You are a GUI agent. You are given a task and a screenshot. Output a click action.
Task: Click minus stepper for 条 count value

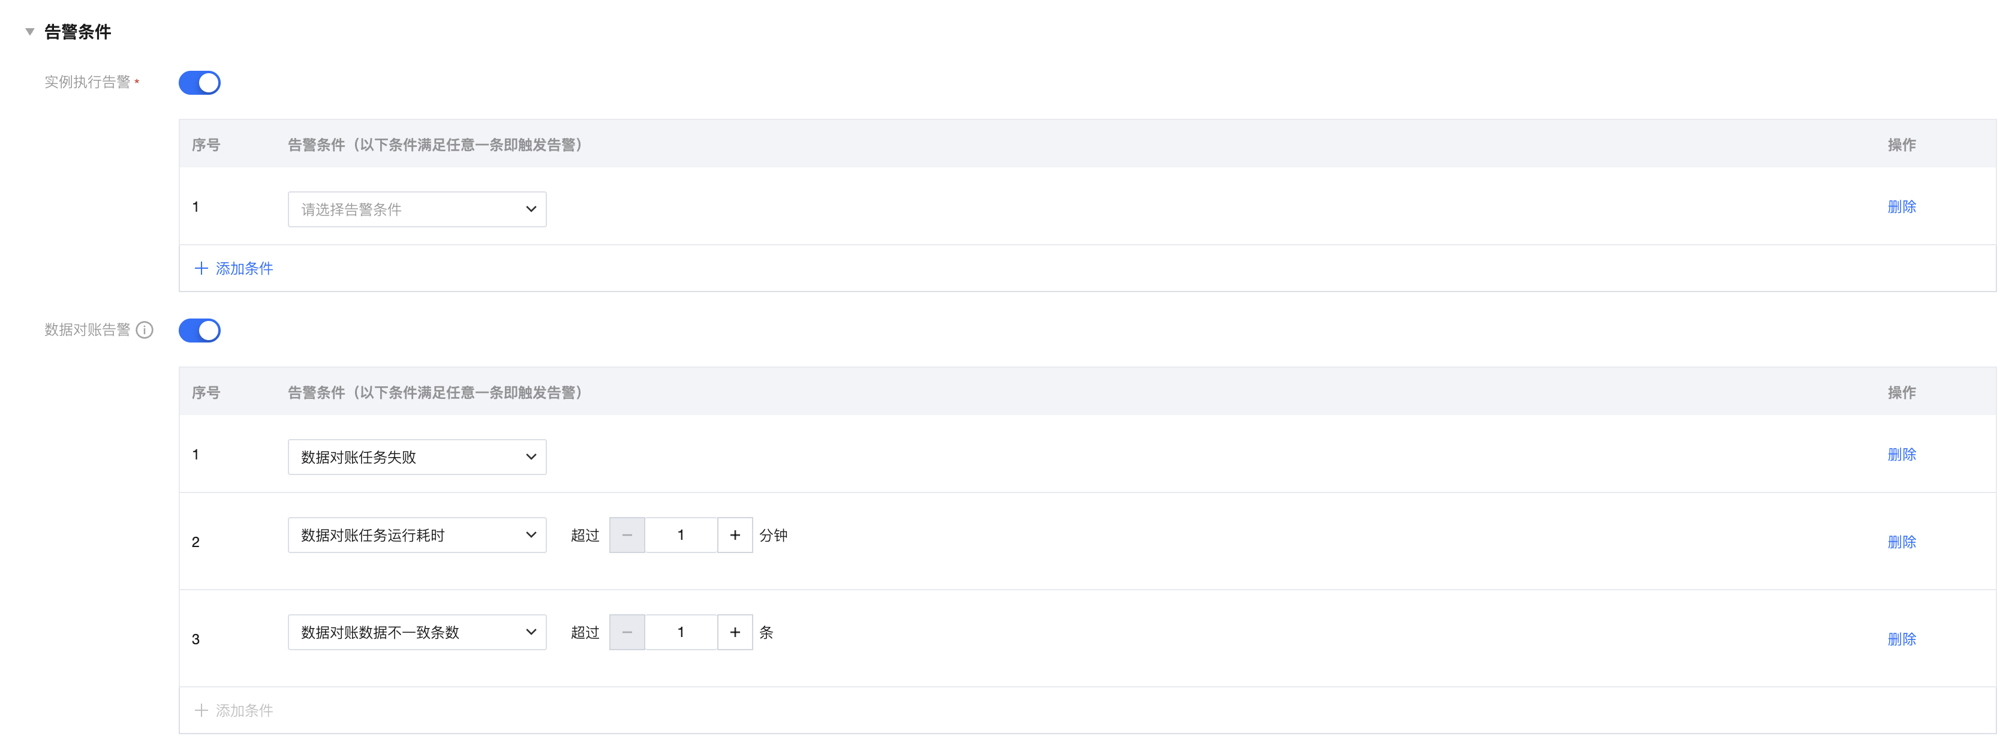(627, 632)
